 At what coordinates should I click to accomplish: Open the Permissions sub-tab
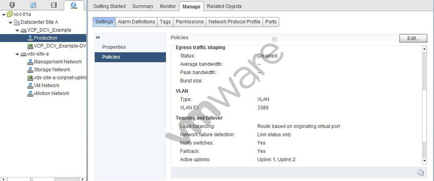point(190,22)
